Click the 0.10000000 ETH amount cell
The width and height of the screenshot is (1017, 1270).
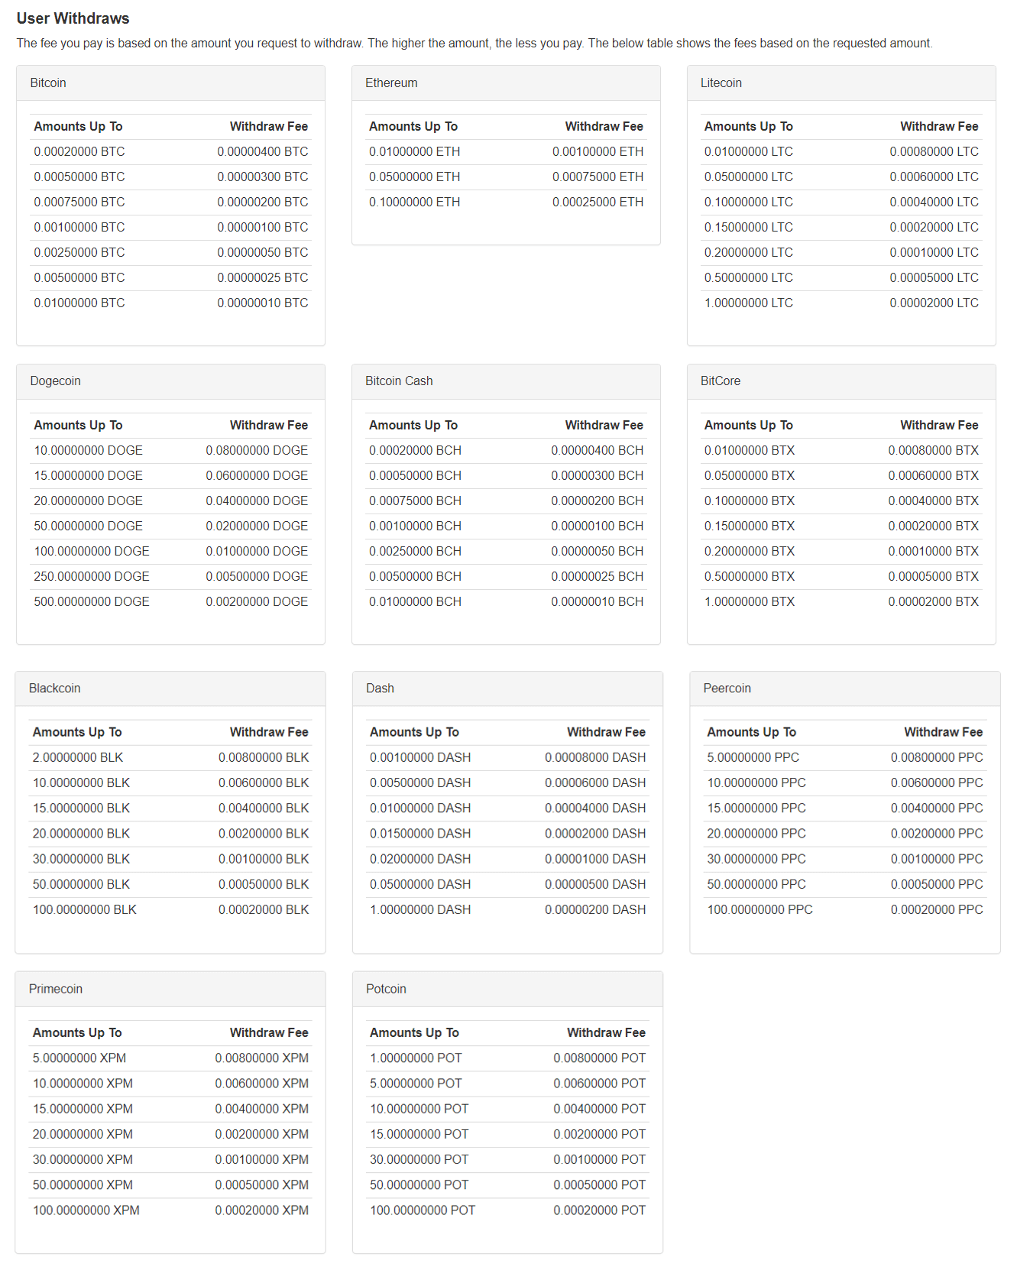coord(415,202)
